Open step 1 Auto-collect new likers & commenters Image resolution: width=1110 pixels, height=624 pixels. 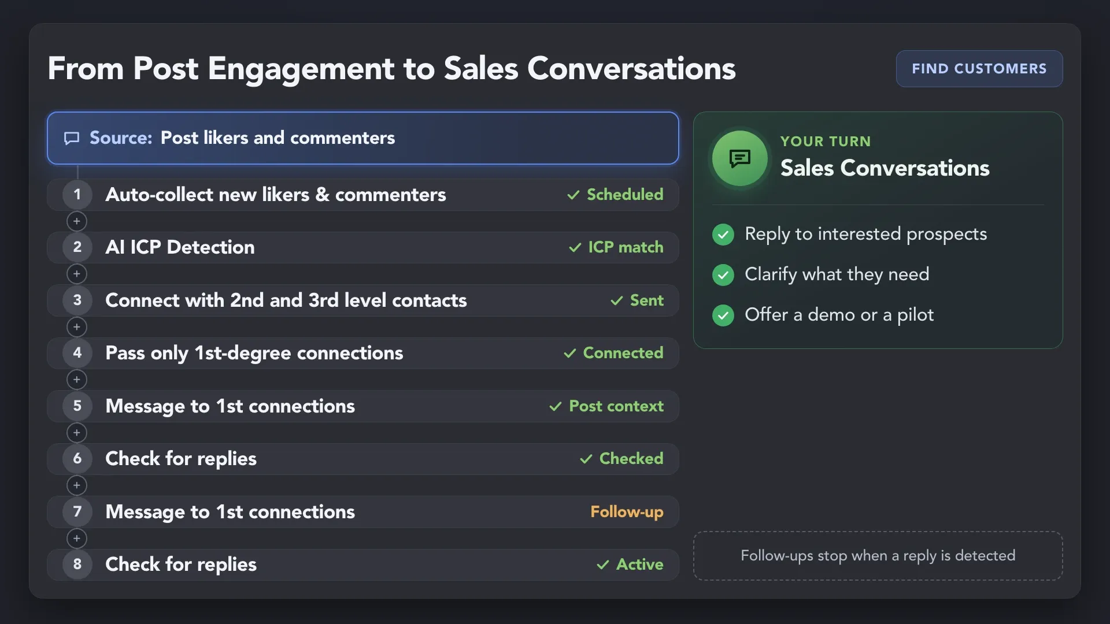363,195
